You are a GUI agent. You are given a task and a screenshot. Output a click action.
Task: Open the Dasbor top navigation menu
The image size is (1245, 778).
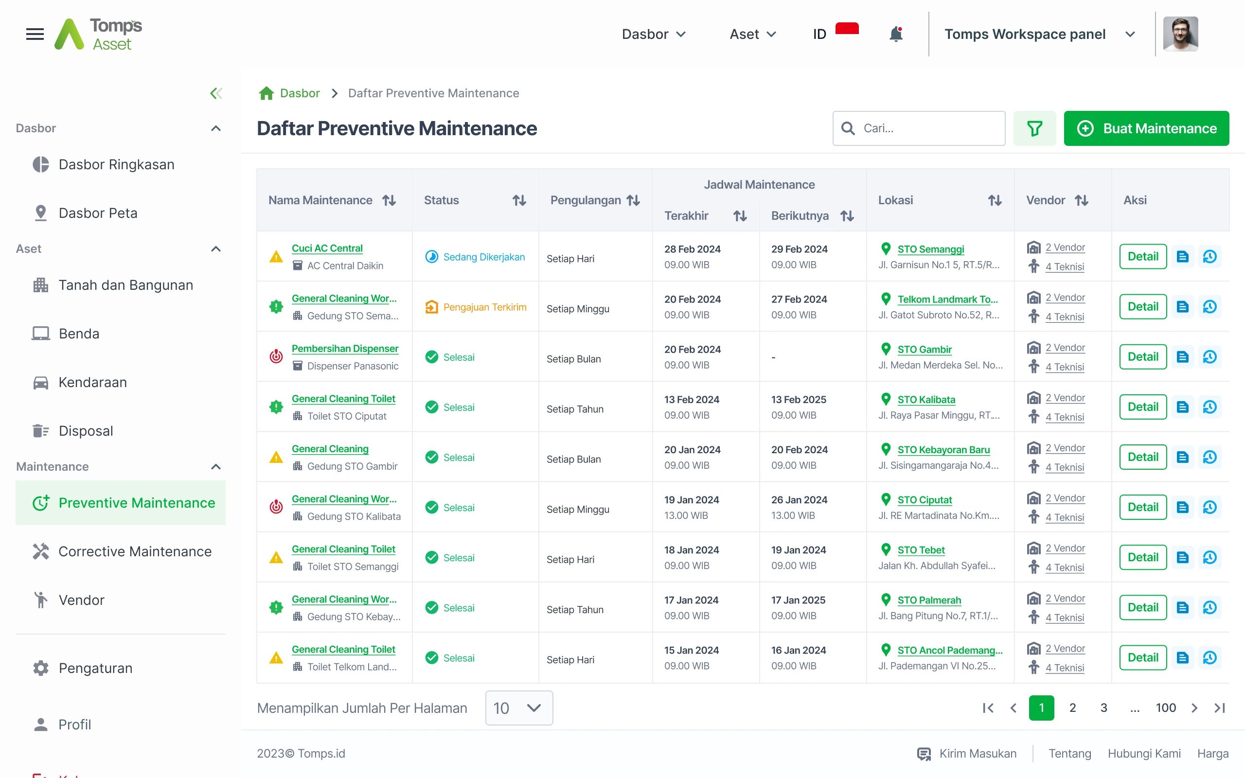pos(653,34)
